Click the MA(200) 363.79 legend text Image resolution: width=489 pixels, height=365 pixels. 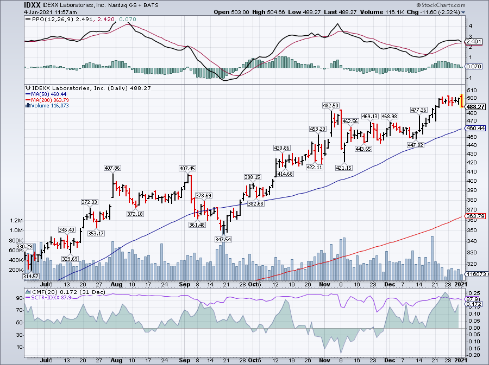[x=50, y=100]
